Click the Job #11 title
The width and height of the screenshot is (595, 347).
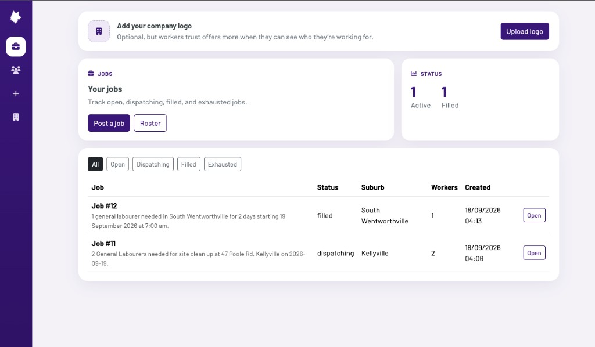pos(103,244)
